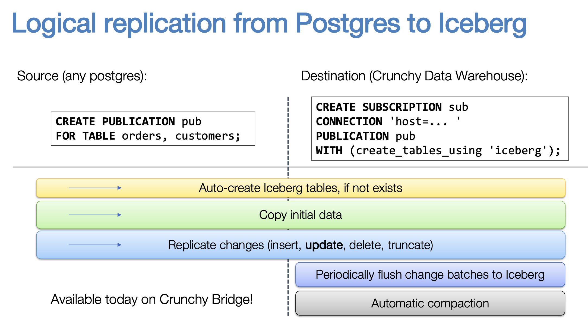Select the gray 'Automatic compaction' box

point(430,303)
